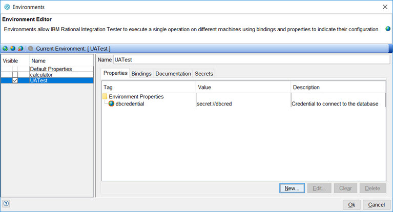Toggle the calculator visible checkbox
This screenshot has width=393, height=212.
click(x=15, y=75)
